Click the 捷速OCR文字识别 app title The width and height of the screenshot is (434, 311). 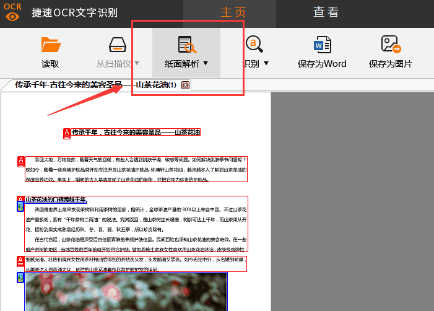75,13
